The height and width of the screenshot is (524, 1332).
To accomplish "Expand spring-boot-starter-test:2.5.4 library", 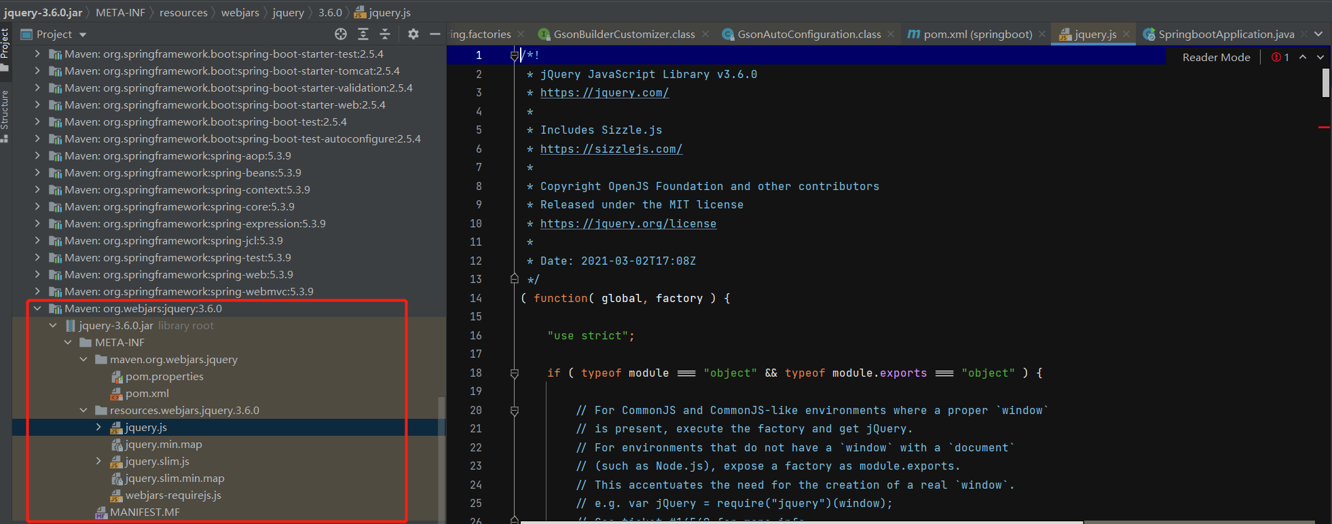I will click(x=37, y=54).
